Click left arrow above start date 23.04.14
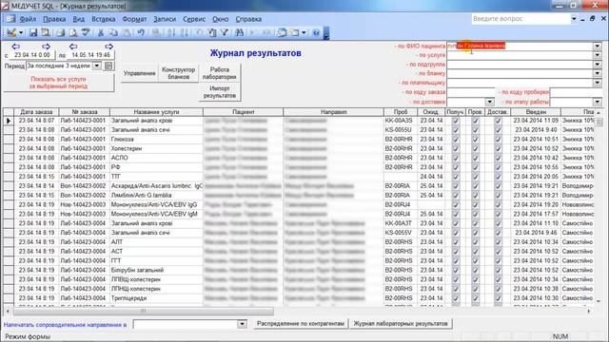The image size is (609, 342). (x=15, y=47)
